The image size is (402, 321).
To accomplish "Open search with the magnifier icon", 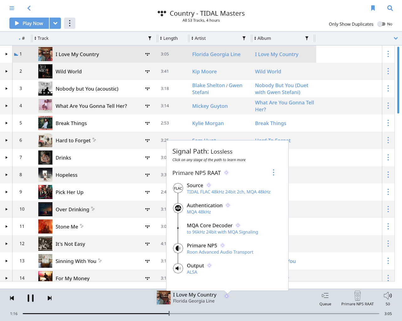I will [x=390, y=8].
